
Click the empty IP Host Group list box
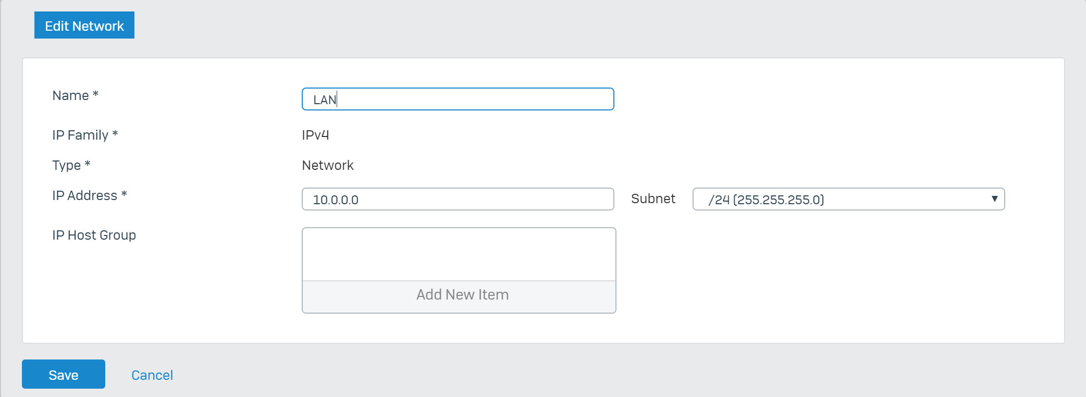459,254
